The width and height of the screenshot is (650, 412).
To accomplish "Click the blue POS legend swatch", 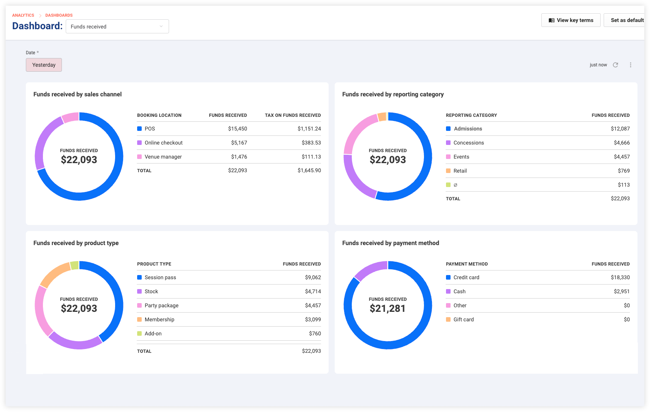I will 139,129.
